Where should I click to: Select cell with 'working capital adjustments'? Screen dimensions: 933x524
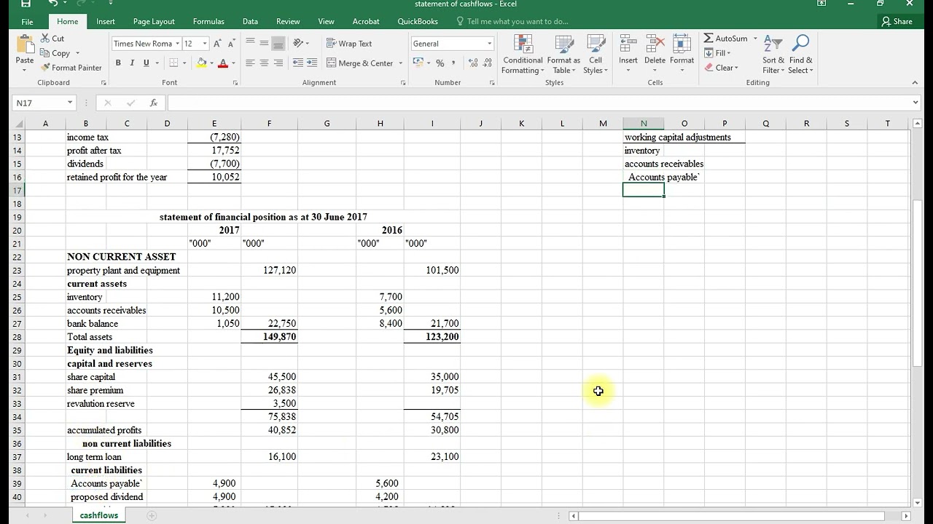[x=678, y=137]
